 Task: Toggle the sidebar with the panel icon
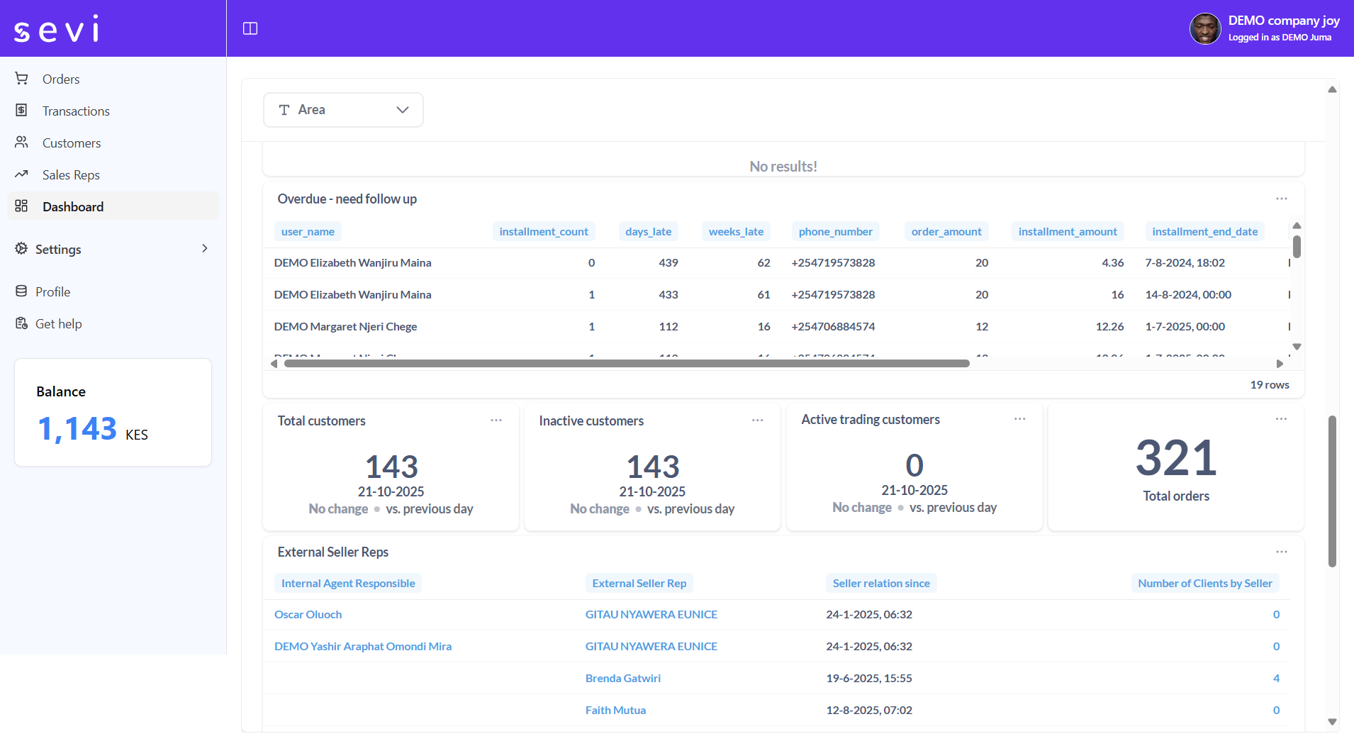250,28
